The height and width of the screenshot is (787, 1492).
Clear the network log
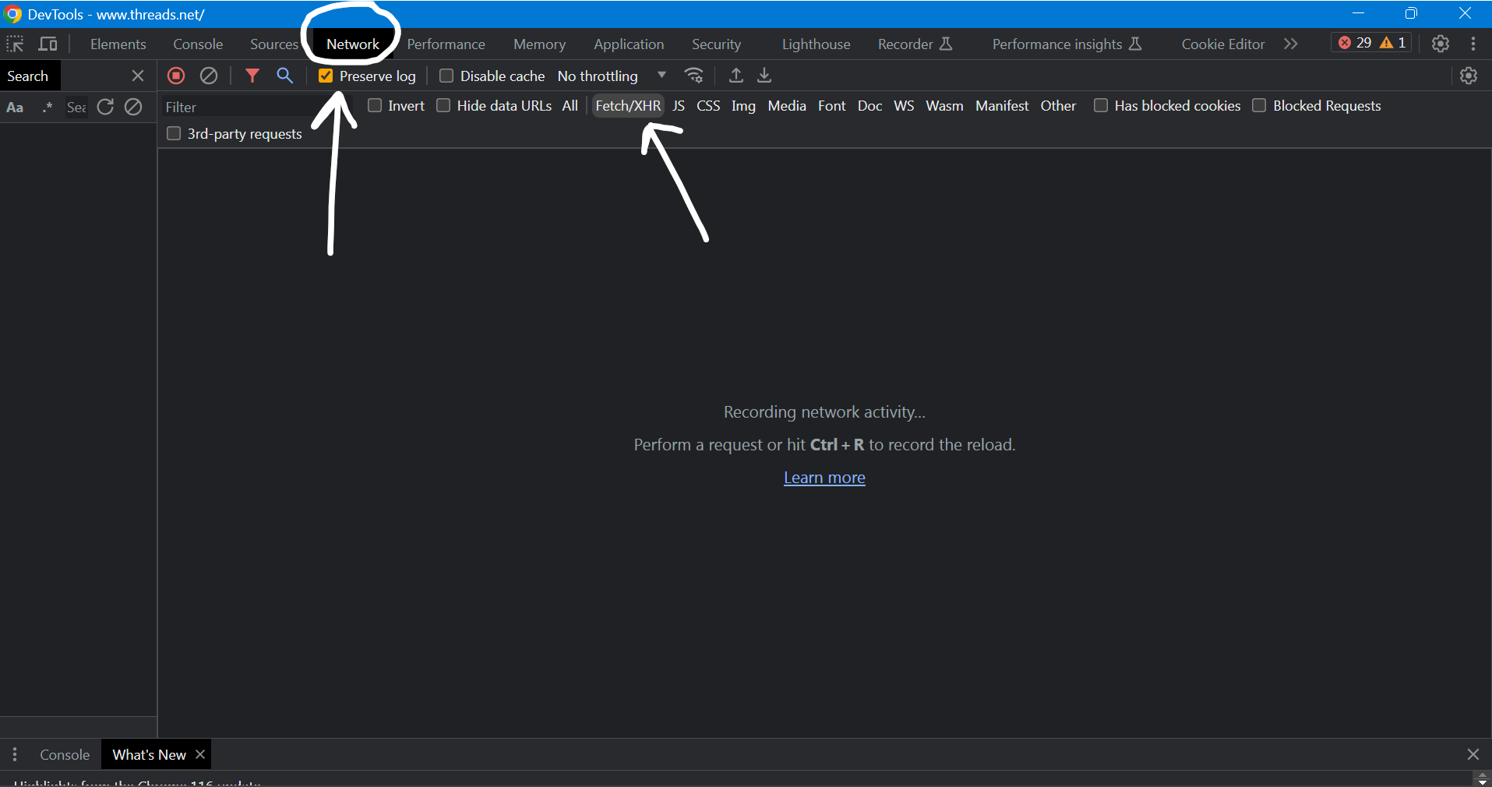point(209,76)
